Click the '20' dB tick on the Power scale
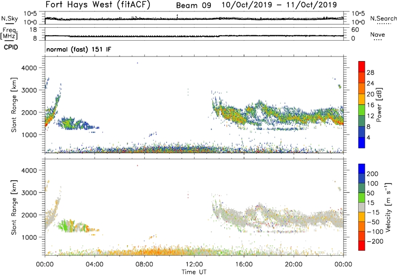This screenshot has width=397, height=275. [370, 94]
